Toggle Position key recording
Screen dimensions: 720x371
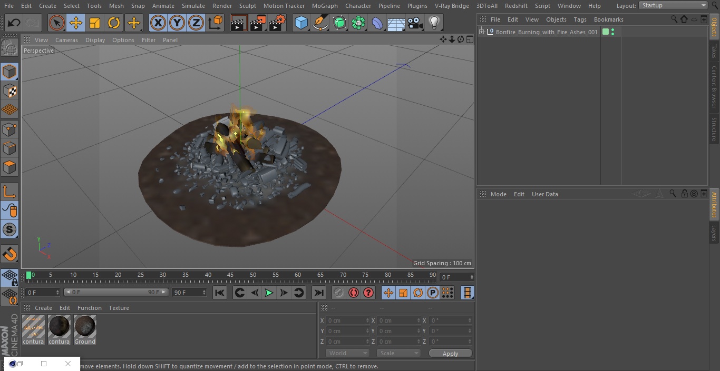coord(388,293)
